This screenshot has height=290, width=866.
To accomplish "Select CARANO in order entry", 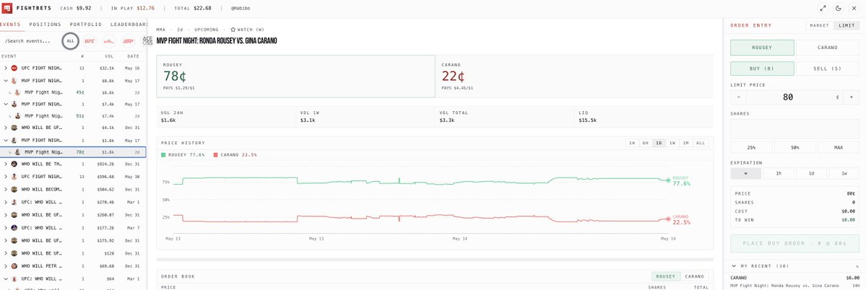I will tap(827, 48).
